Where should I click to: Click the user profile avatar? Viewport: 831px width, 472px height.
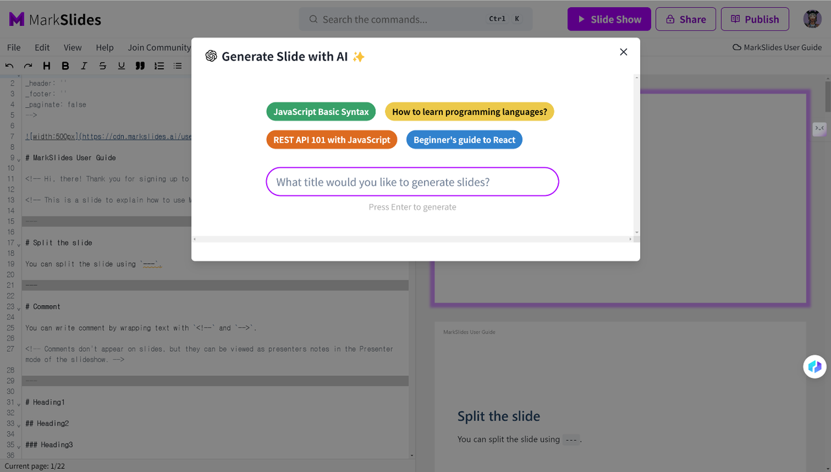coord(812,19)
